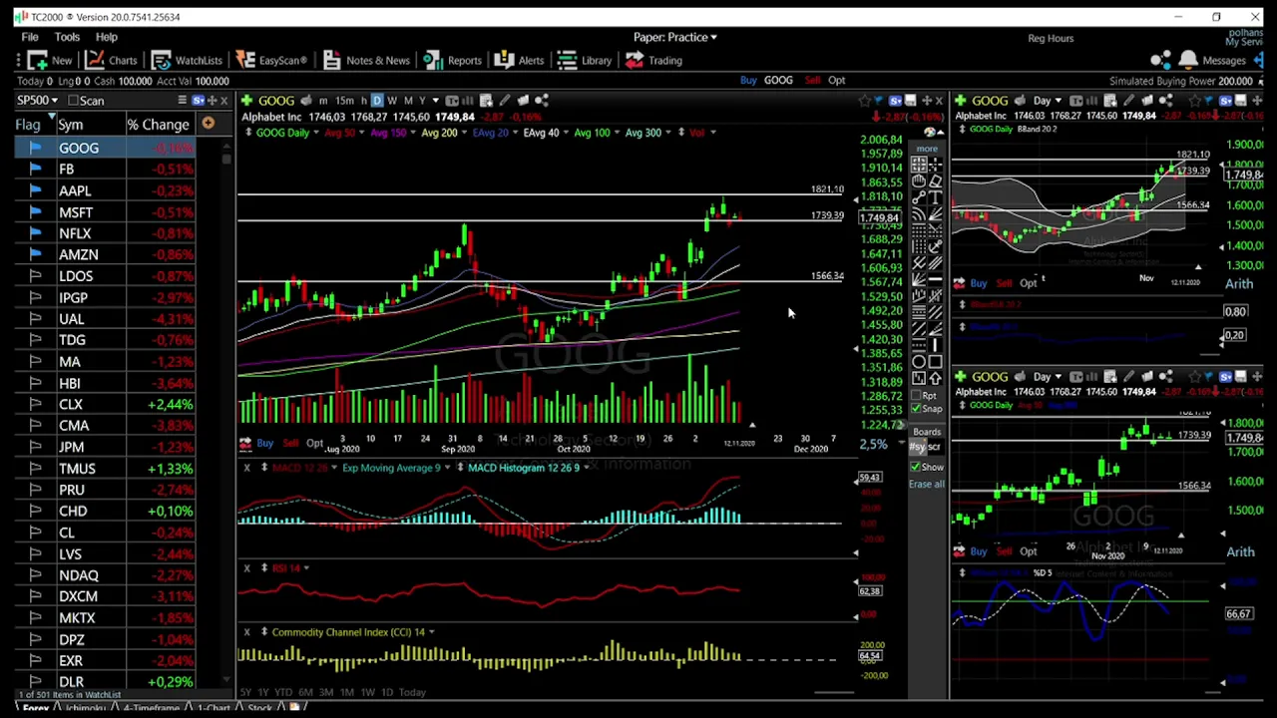
Task: Open the add-note icon on main chart toolbar
Action: [x=486, y=100]
